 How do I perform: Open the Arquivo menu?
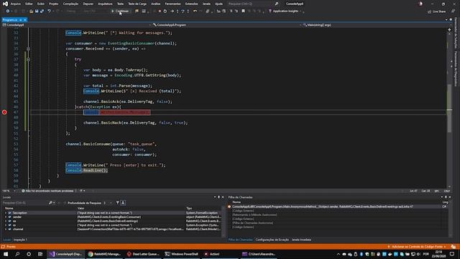pos(16,4)
